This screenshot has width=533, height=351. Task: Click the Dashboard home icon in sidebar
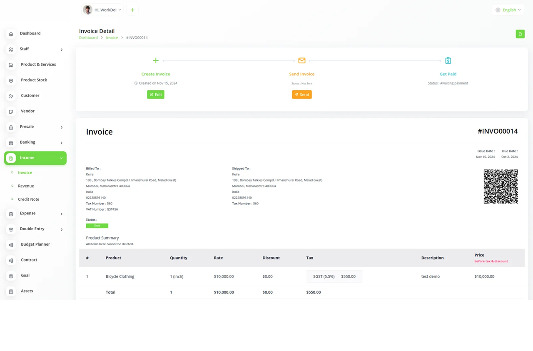coord(11,34)
